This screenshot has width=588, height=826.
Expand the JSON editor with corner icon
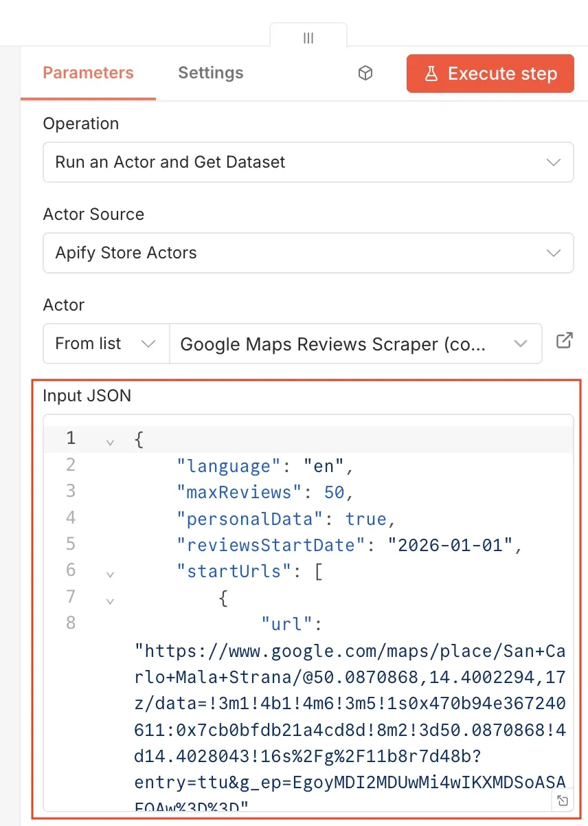563,801
